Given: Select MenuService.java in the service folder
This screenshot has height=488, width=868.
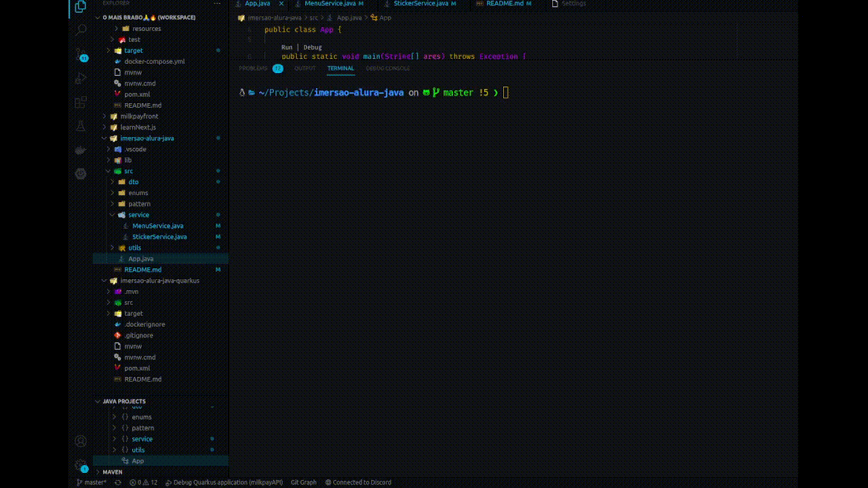Looking at the screenshot, I should [157, 226].
